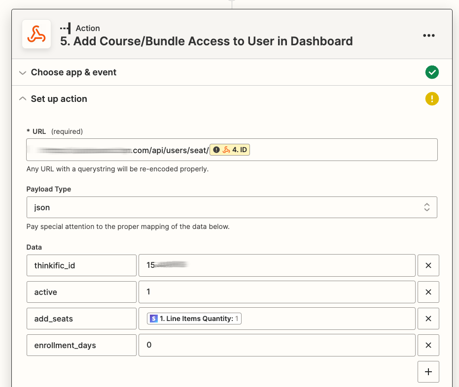Collapse the Set up action section

[59, 99]
